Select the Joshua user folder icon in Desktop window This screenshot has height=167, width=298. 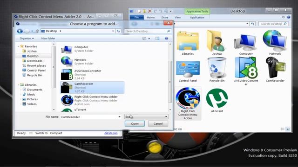click(x=217, y=41)
